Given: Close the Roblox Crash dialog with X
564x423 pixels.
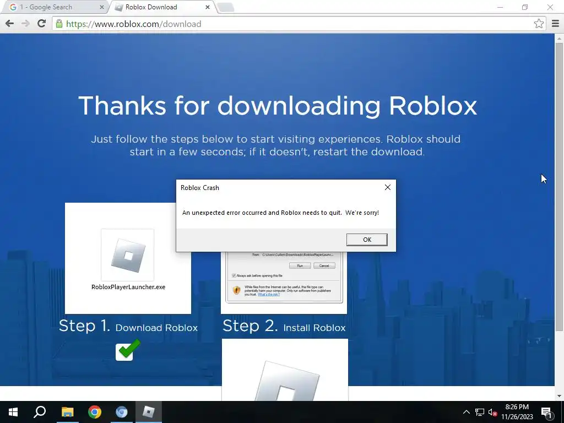Looking at the screenshot, I should click(387, 187).
